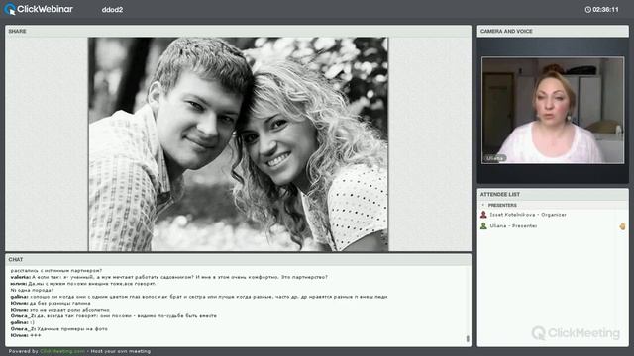Click the green presenter avatar icon for Uliana
This screenshot has height=356, width=634.
[x=483, y=226]
